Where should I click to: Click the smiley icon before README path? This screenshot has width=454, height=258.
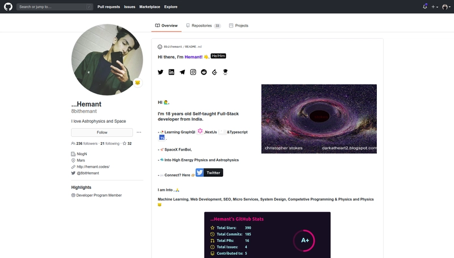pos(160,47)
